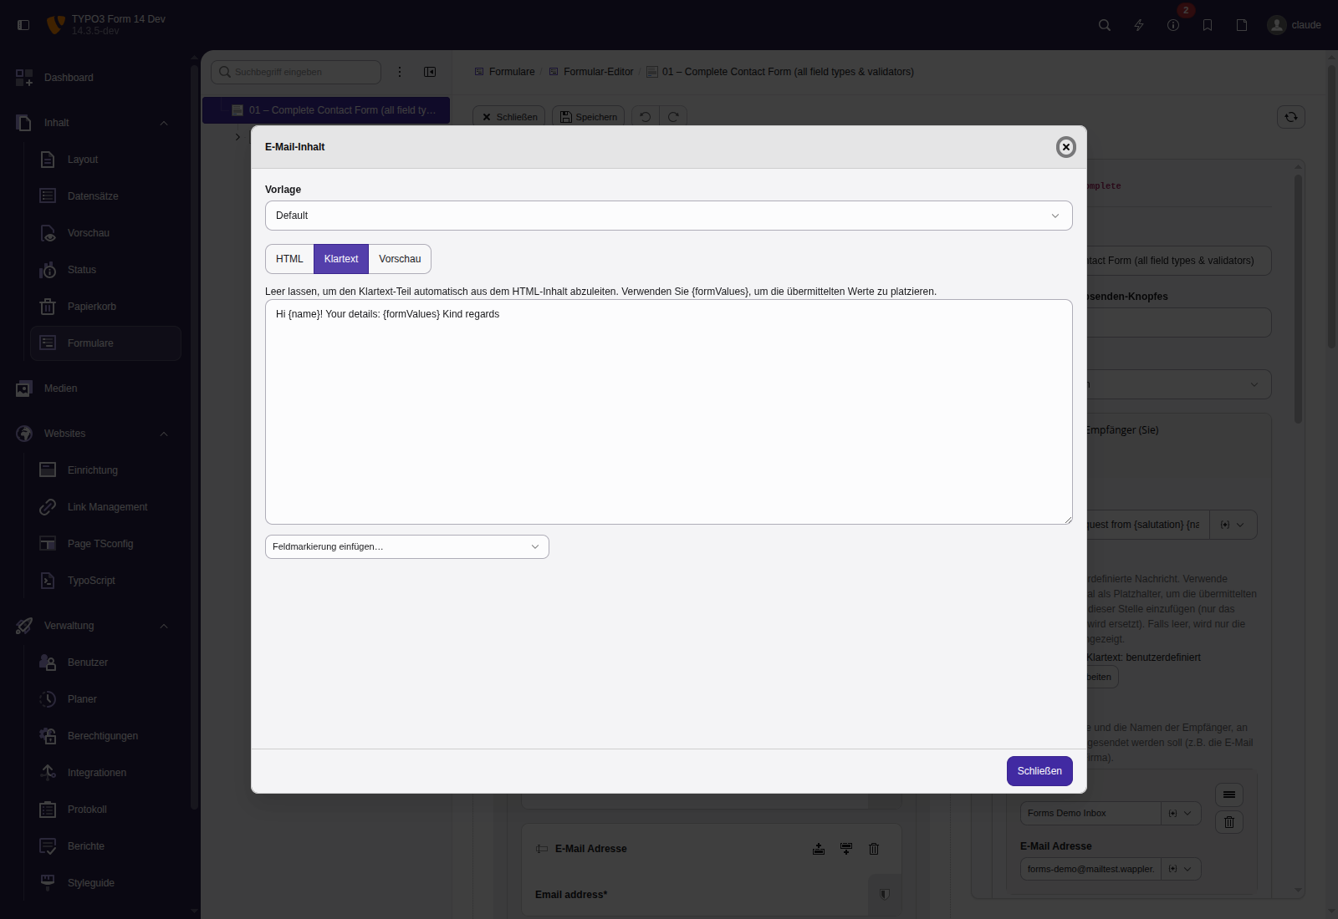This screenshot has width=1338, height=919.
Task: Open the search magnifier in top bar
Action: (1105, 25)
